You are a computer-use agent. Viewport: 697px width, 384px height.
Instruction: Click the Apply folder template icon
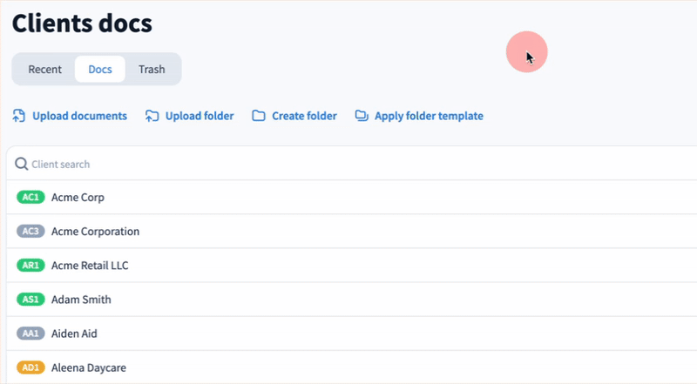click(362, 116)
